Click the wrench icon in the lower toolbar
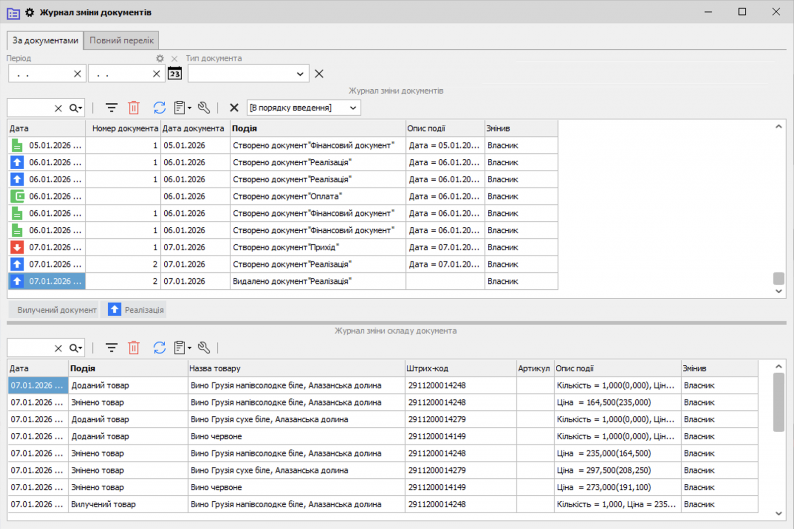 pyautogui.click(x=203, y=347)
